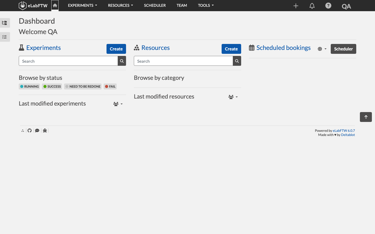Go to the home dashboard icon
This screenshot has height=234, width=375.
coord(55,5)
